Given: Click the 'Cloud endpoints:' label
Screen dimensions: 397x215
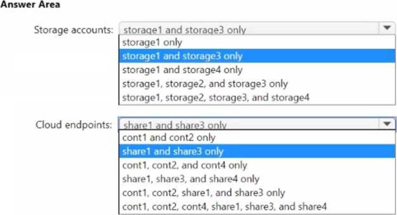Looking at the screenshot, I should tap(74, 125).
